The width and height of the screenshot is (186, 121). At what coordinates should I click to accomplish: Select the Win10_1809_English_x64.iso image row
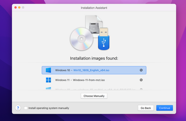click(94, 70)
